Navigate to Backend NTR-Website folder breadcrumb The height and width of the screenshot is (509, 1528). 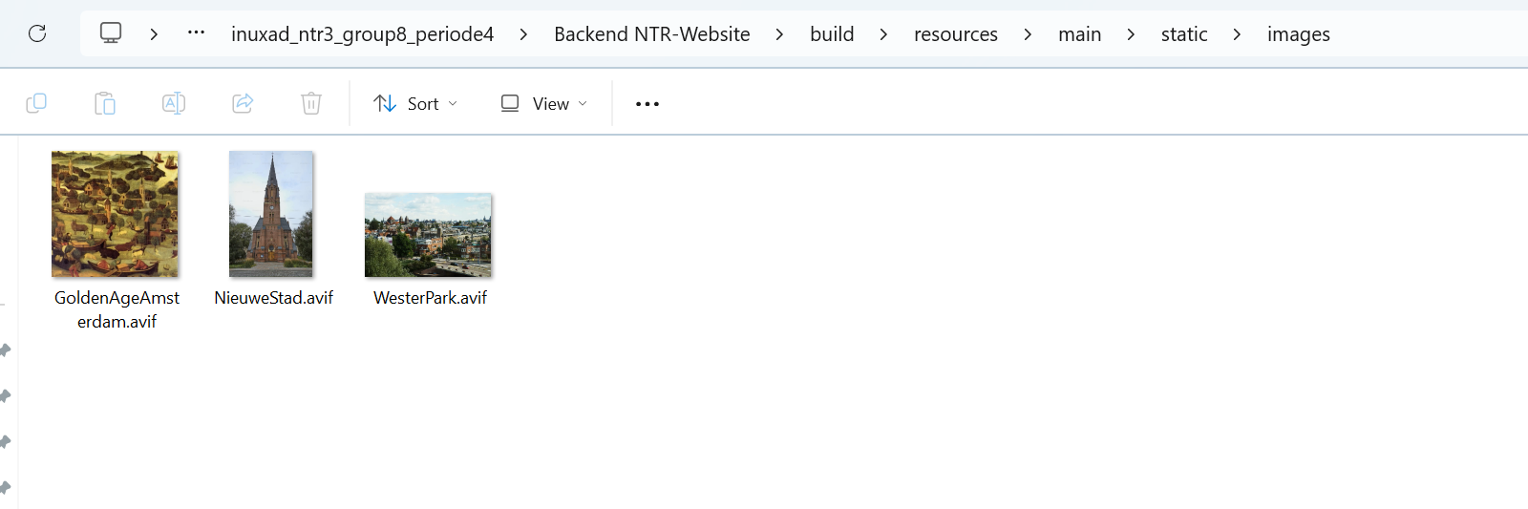click(x=651, y=34)
